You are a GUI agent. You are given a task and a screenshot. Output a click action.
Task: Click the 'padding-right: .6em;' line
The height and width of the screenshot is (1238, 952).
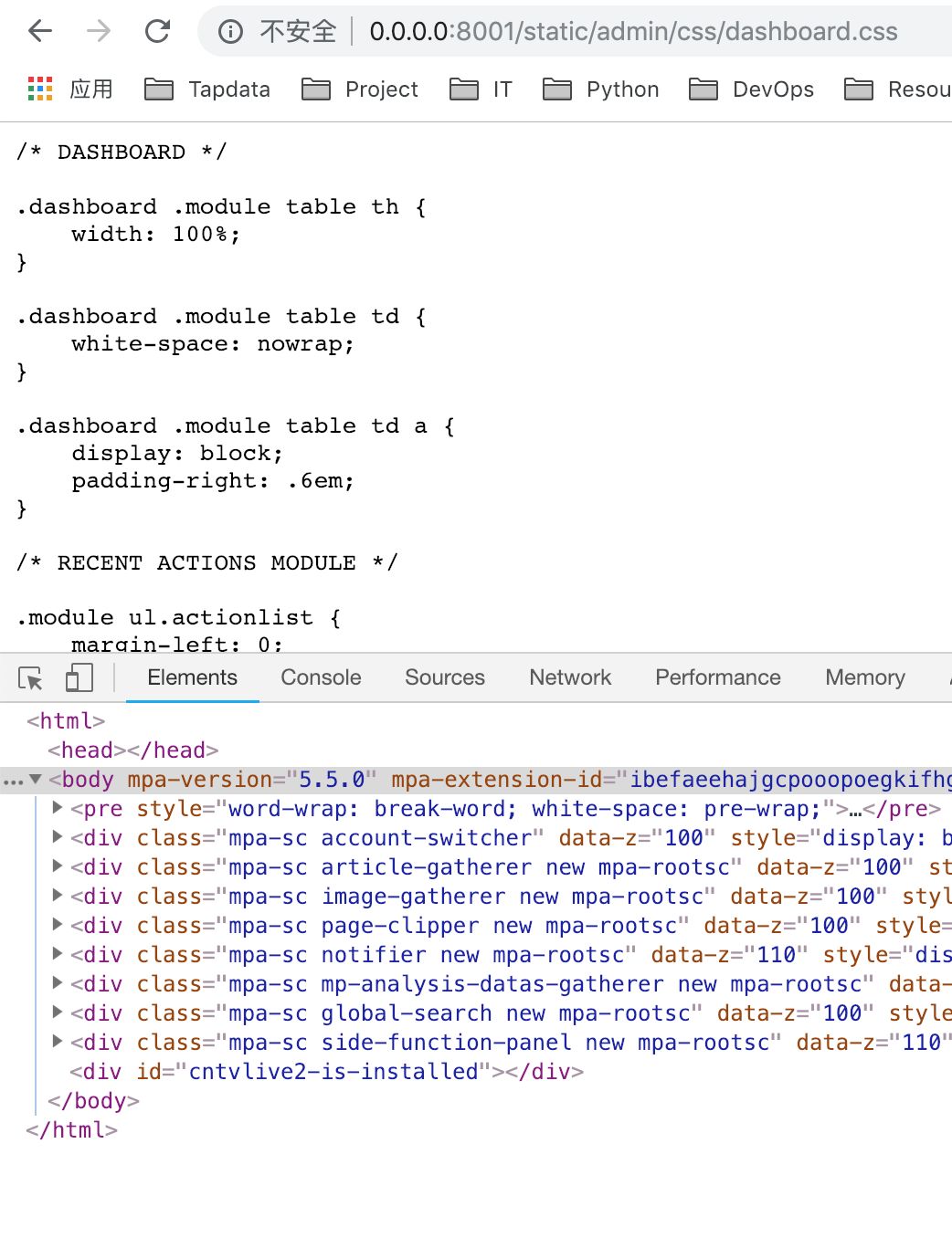pyautogui.click(x=213, y=480)
